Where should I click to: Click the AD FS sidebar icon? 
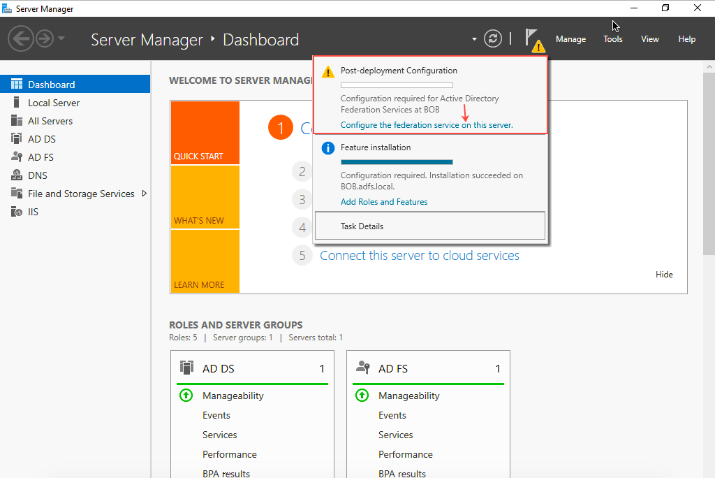17,157
